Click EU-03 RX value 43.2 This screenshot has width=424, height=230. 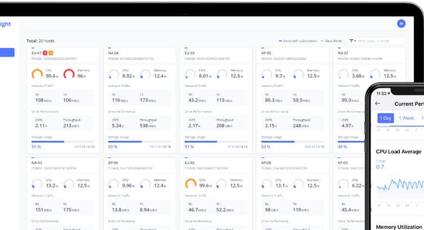tap(197, 100)
